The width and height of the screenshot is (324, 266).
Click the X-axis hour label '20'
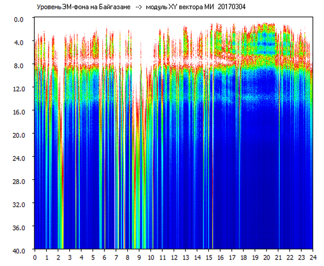(x=267, y=257)
